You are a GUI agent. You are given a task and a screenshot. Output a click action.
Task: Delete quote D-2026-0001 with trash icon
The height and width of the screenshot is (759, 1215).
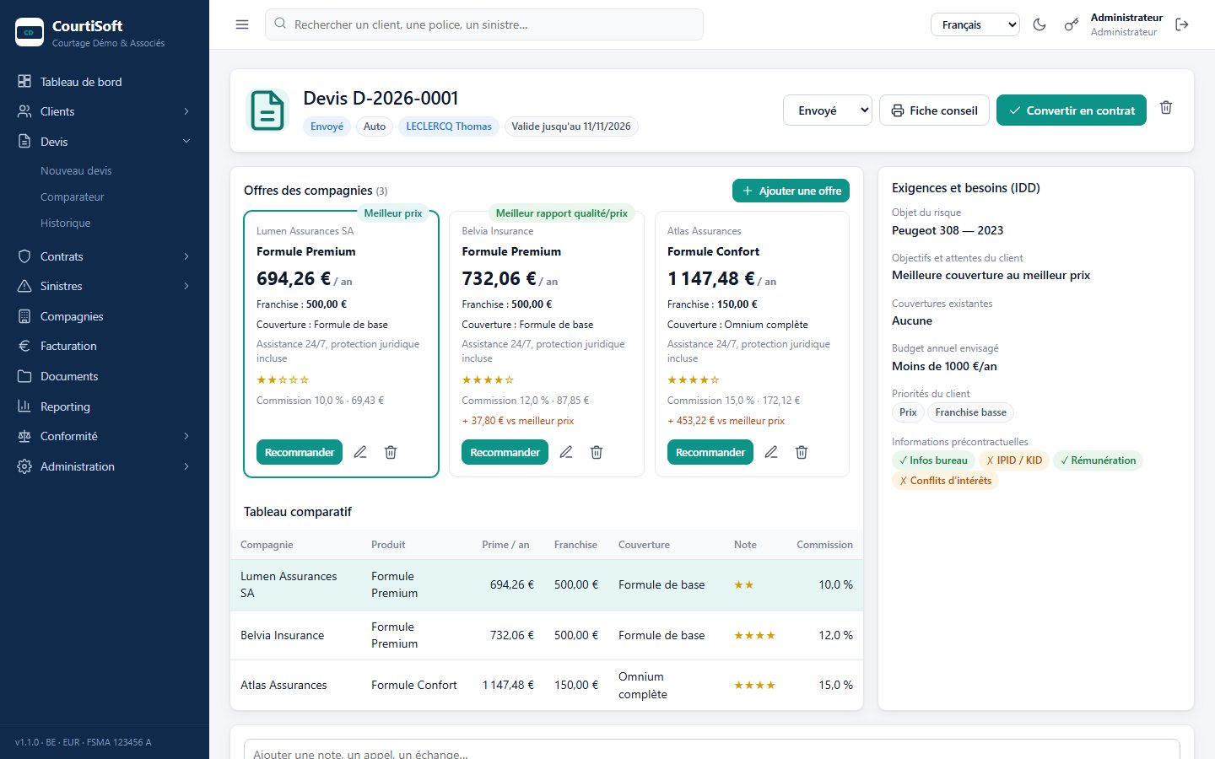pyautogui.click(x=1166, y=108)
